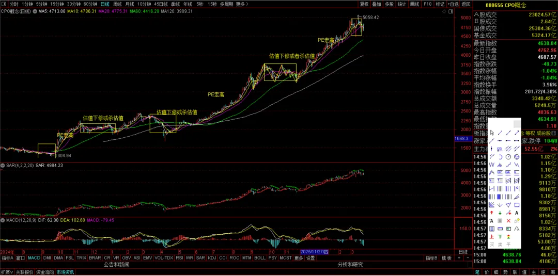Select the down-arrow V drawing tool
This screenshot has width=558, height=276.
pyautogui.click(x=500, y=205)
